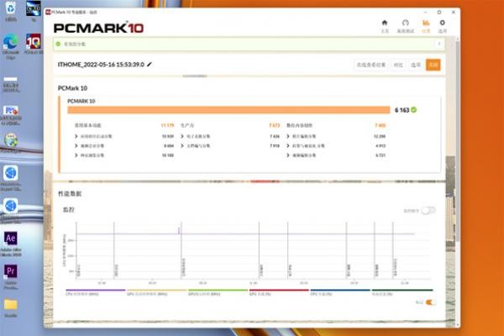
Task: Select the orange Results tab with bar-chart icon
Action: pos(426,26)
